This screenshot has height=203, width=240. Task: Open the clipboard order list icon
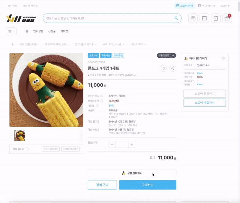tap(216, 18)
